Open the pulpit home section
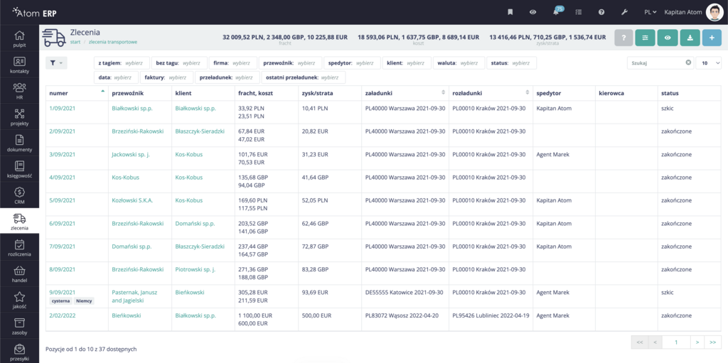Viewport: 728px width, 363px height. pos(19,38)
